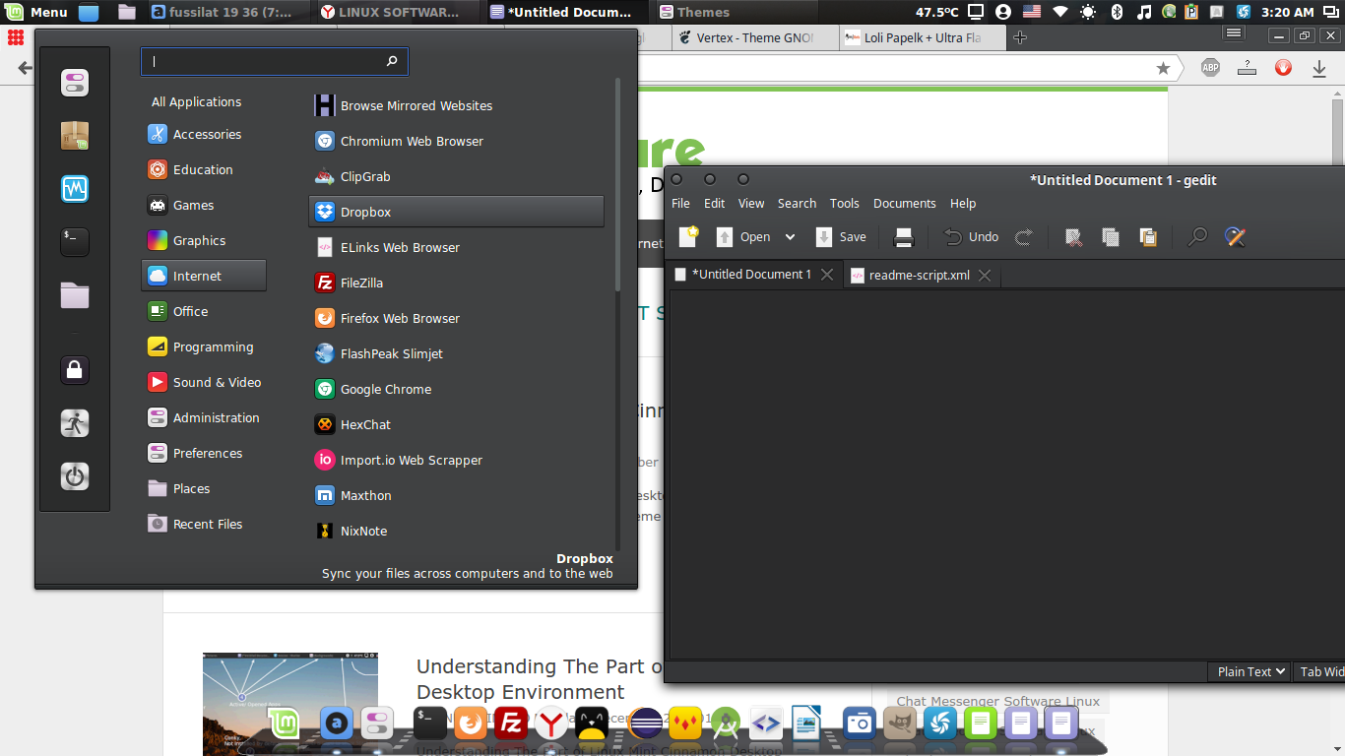
Task: Select the Graphics category
Action: pyautogui.click(x=204, y=240)
